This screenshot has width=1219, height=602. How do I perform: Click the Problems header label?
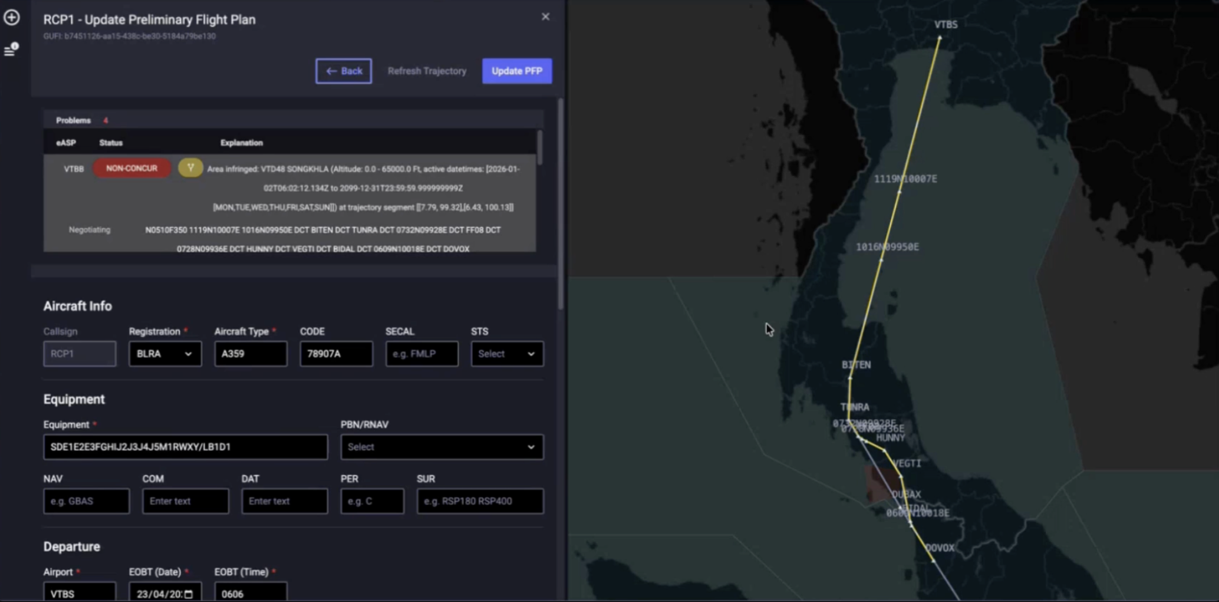click(73, 120)
